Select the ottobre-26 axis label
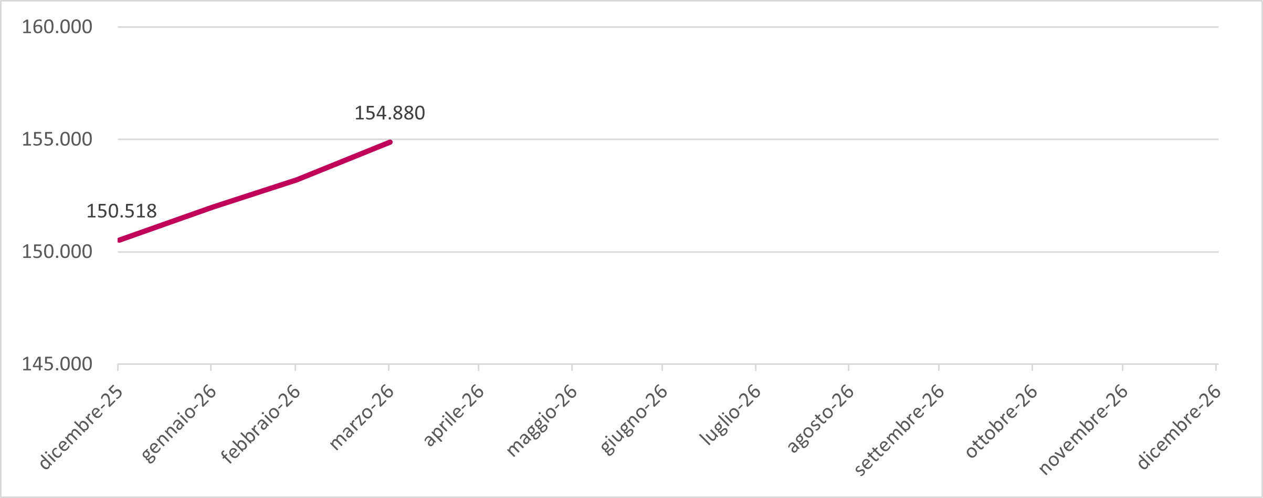Viewport: 1263px width, 498px height. tap(1002, 421)
